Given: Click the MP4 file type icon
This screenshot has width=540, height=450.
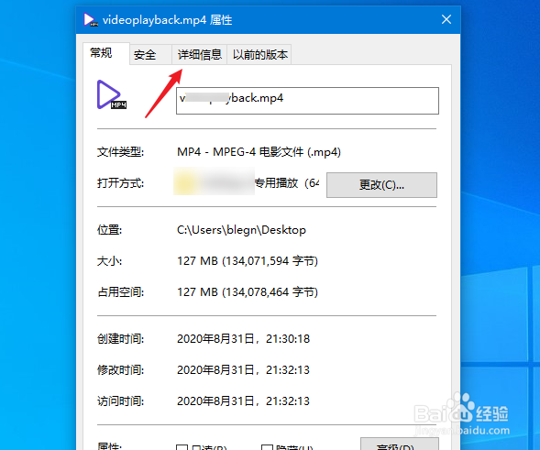Looking at the screenshot, I should (x=111, y=94).
